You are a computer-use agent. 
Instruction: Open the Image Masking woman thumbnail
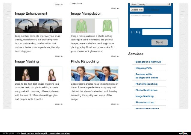click(39, 74)
